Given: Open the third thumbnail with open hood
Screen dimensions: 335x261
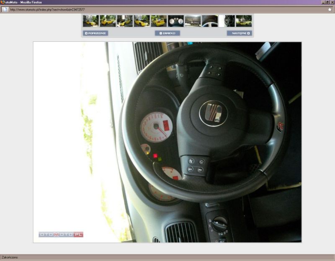Looking at the screenshot, I should click(x=125, y=21).
